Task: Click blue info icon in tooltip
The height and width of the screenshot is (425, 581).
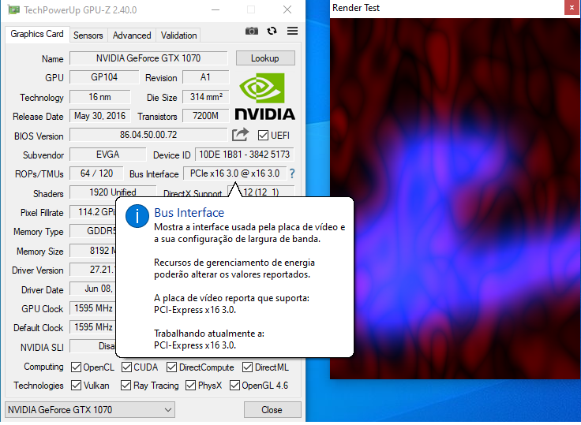Action: tap(137, 216)
